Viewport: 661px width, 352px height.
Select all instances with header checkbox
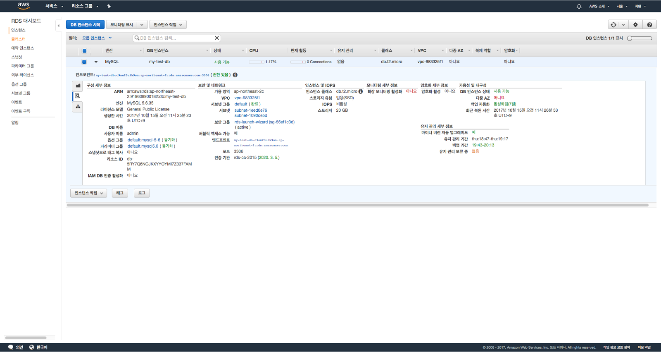[84, 51]
